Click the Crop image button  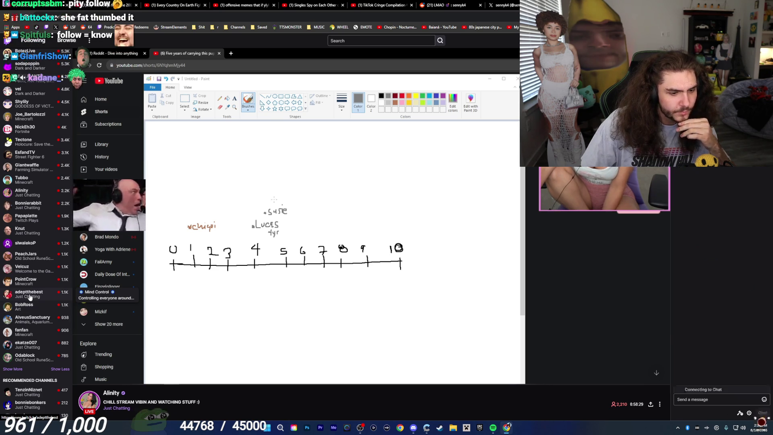tap(200, 96)
